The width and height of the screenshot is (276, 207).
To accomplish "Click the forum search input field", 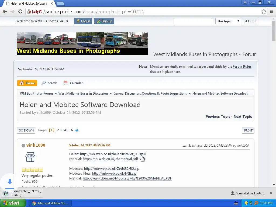I will 193,21.
